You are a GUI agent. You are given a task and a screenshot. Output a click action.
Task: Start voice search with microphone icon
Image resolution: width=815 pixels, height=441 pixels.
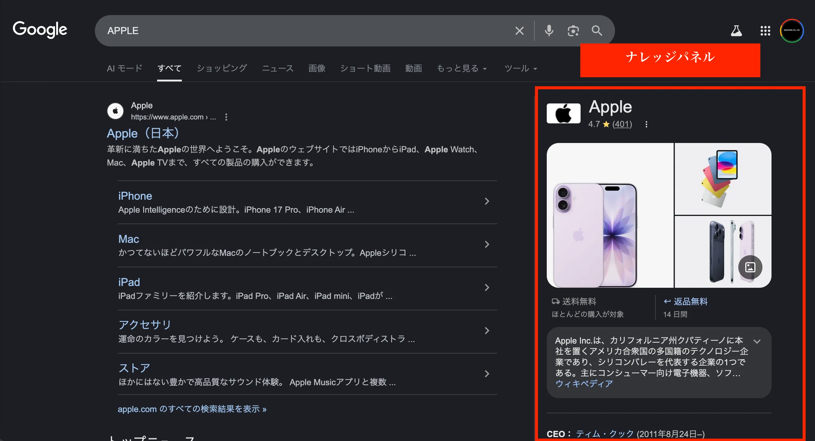point(549,31)
